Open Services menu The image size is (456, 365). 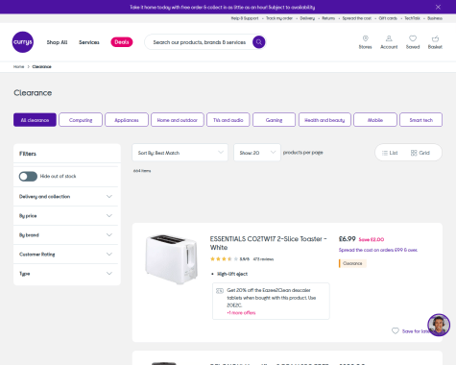pyautogui.click(x=89, y=42)
